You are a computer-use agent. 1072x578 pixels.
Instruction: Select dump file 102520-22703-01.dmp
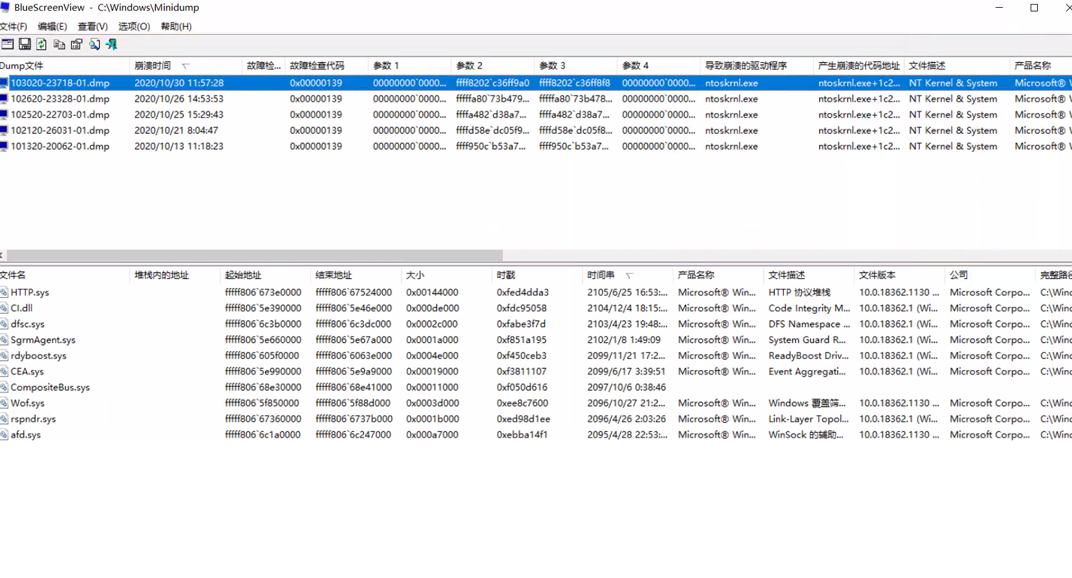(60, 115)
